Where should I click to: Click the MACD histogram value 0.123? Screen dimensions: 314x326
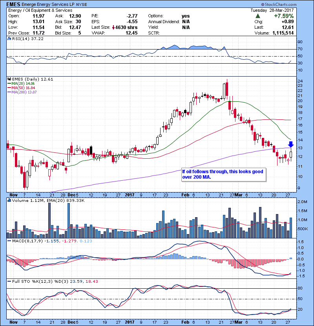point(86,241)
